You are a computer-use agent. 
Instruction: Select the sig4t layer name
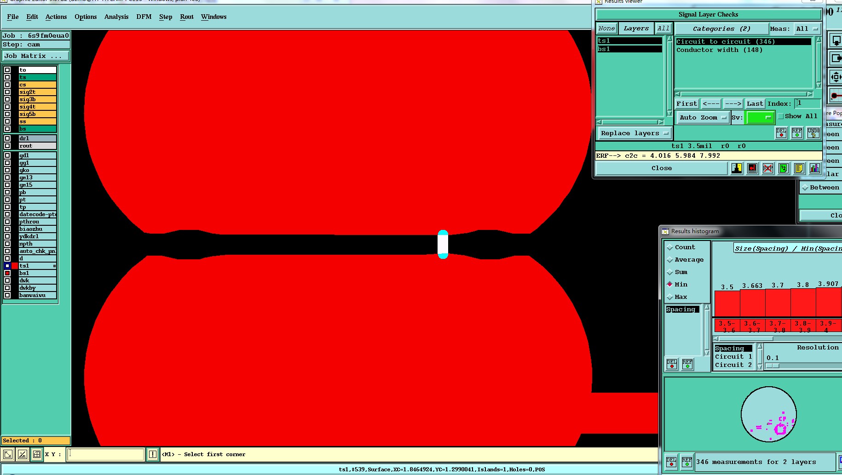point(37,107)
